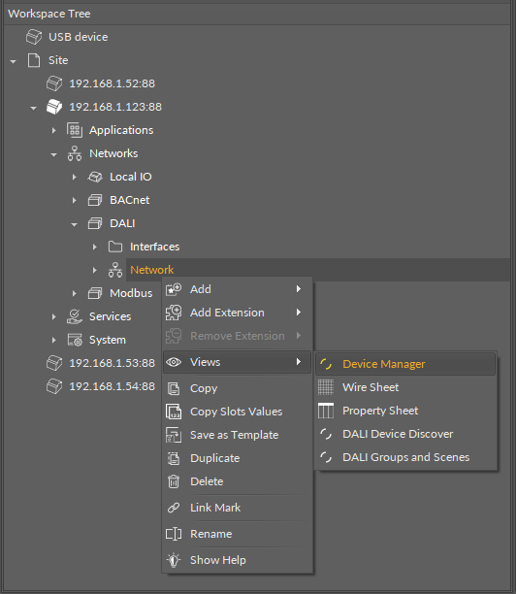Viewport: 516px width, 594px height.
Task: Click the 192.168.1.52:88 device icon
Action: click(54, 83)
